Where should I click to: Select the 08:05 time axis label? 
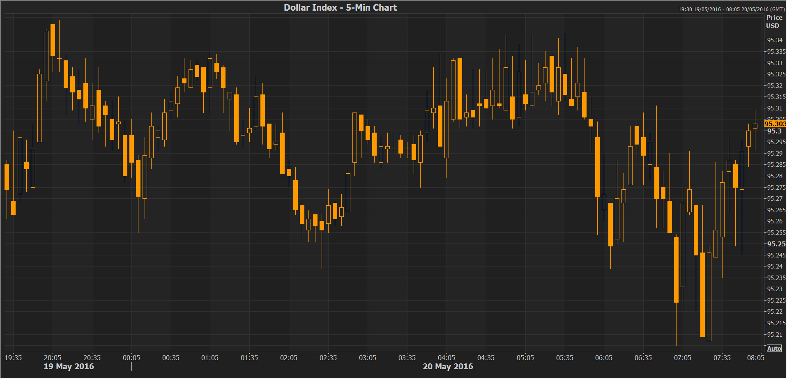[756, 358]
